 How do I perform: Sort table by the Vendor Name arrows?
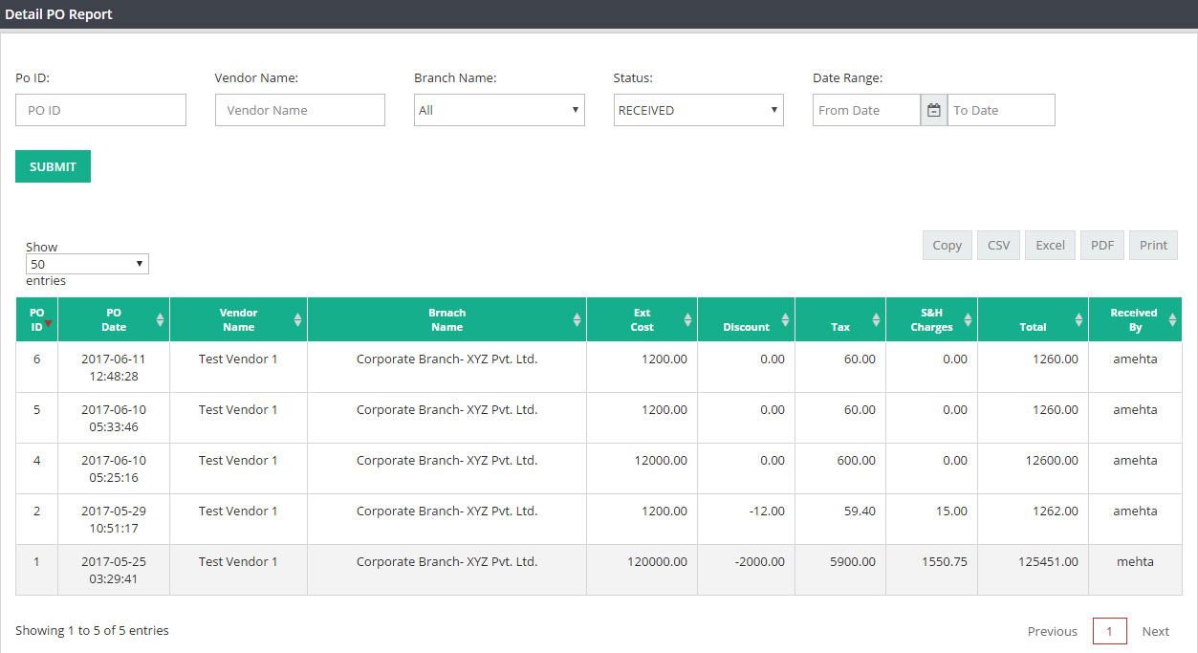[x=298, y=320]
